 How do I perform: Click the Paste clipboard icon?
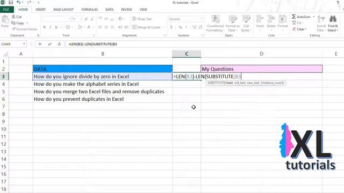[x=5, y=19]
